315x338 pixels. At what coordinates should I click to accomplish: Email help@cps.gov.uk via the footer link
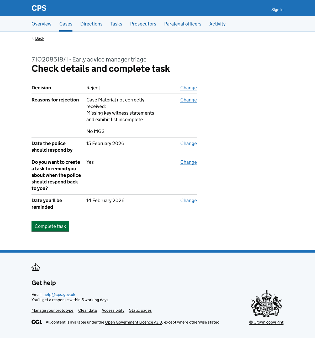pyautogui.click(x=59, y=294)
